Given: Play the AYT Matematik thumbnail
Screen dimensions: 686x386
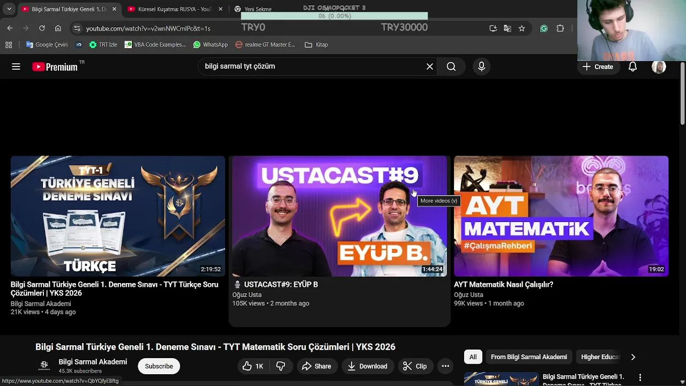Looking at the screenshot, I should pyautogui.click(x=561, y=216).
